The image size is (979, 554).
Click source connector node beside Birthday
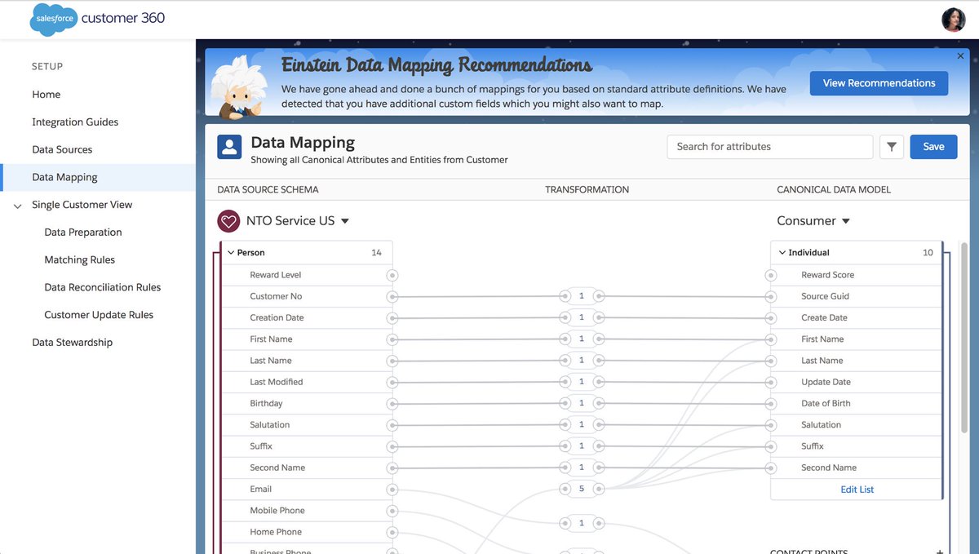392,403
